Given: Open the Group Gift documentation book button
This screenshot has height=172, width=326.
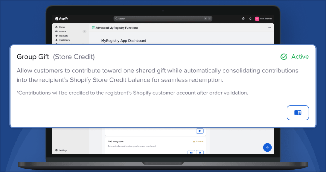Looking at the screenshot, I should [x=298, y=113].
